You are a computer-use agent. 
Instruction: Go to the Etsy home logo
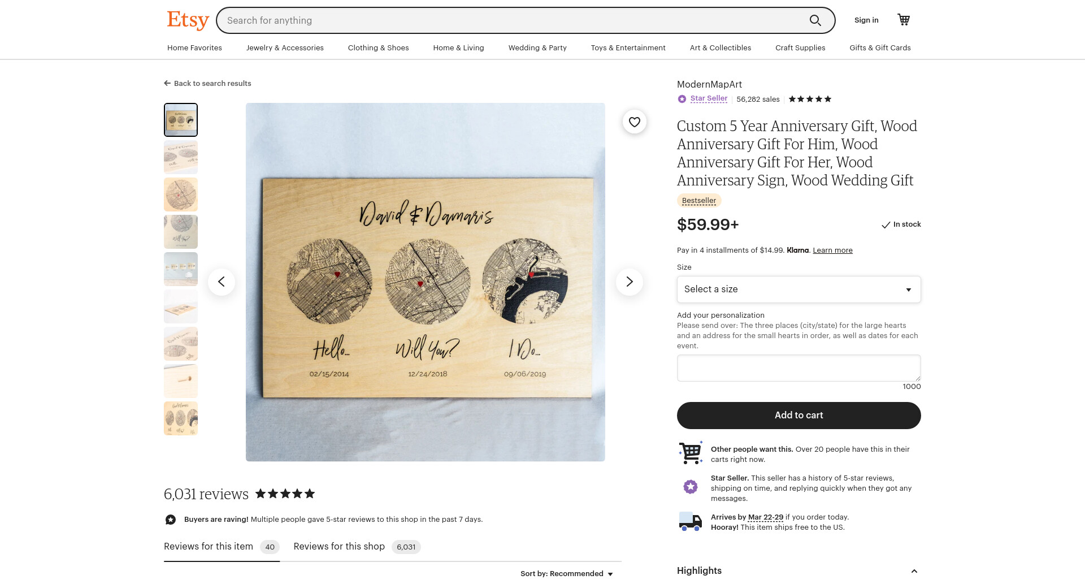[188, 20]
